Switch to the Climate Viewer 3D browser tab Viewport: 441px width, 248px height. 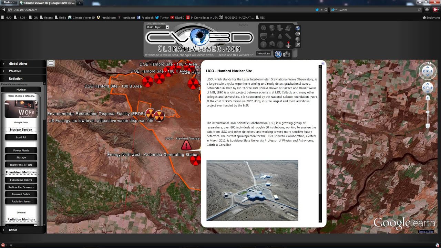coord(47,3)
